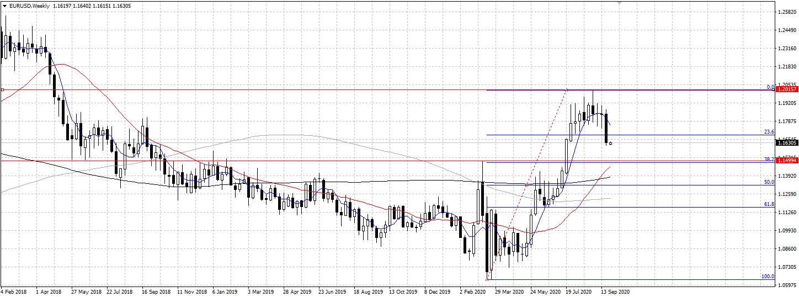
Task: Click the Fibonacci 0.0 level label
Action: (770, 87)
